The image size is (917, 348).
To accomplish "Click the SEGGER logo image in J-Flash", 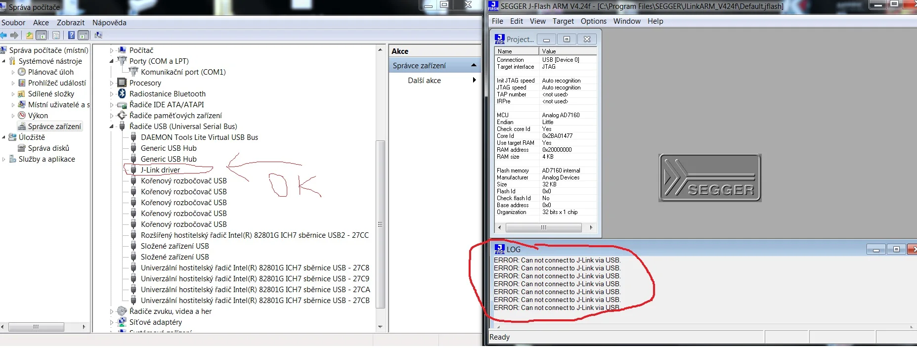I will (x=710, y=177).
